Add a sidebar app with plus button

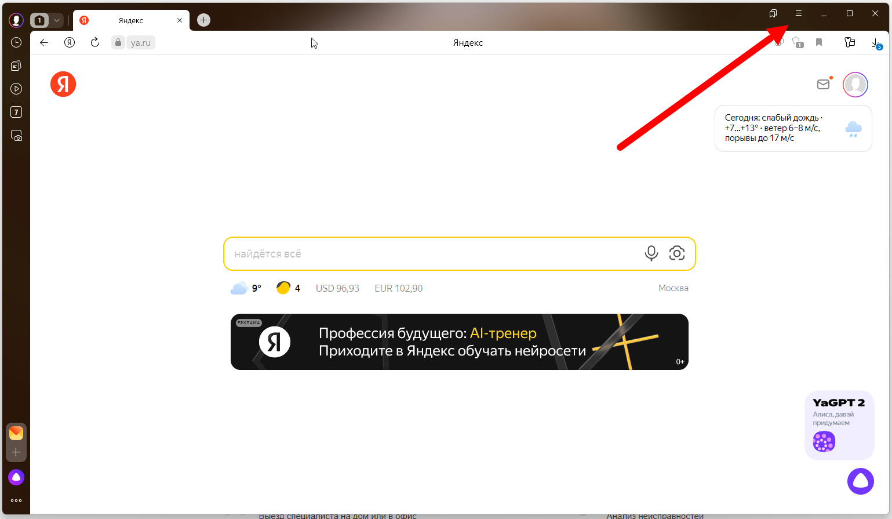[x=16, y=452]
